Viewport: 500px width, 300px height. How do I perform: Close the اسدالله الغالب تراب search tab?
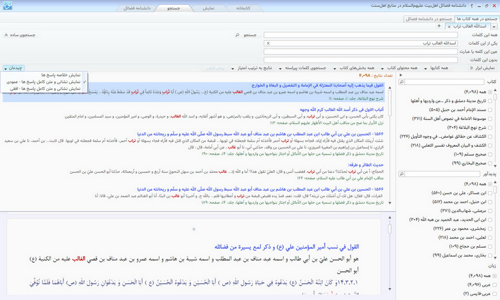pyautogui.click(x=449, y=27)
